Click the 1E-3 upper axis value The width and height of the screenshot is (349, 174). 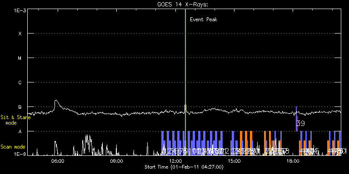(20, 10)
